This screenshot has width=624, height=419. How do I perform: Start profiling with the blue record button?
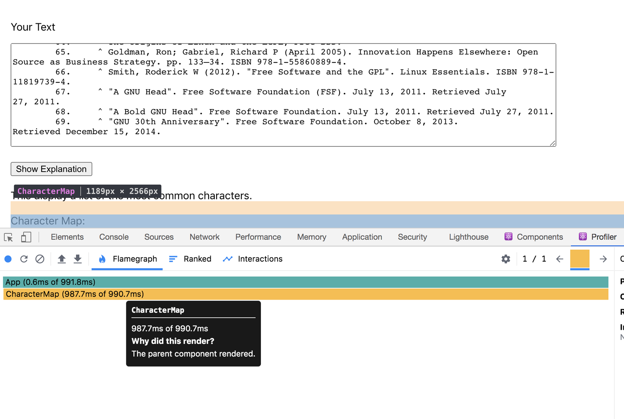[8, 259]
